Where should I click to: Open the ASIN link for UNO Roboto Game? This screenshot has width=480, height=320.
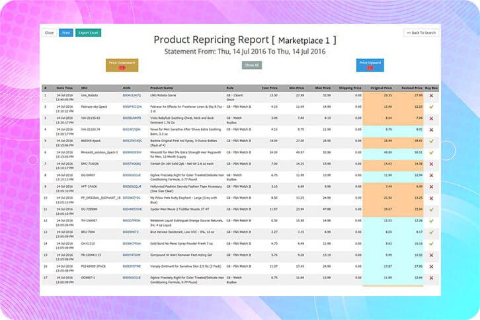132,96
